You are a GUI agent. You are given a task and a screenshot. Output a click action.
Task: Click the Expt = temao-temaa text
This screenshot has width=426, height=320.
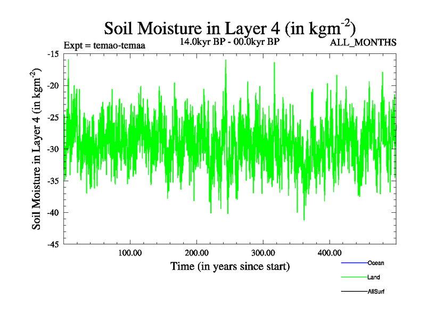[x=104, y=45]
